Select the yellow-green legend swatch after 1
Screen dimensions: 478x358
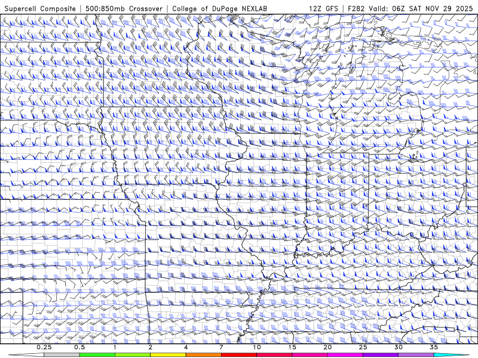coord(132,355)
